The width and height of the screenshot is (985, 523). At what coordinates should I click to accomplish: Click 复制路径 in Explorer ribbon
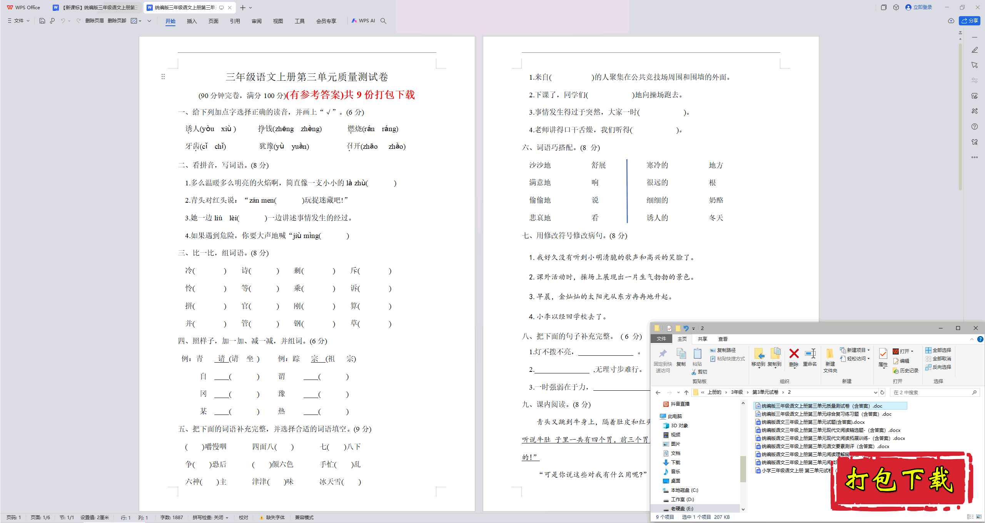[x=723, y=350]
